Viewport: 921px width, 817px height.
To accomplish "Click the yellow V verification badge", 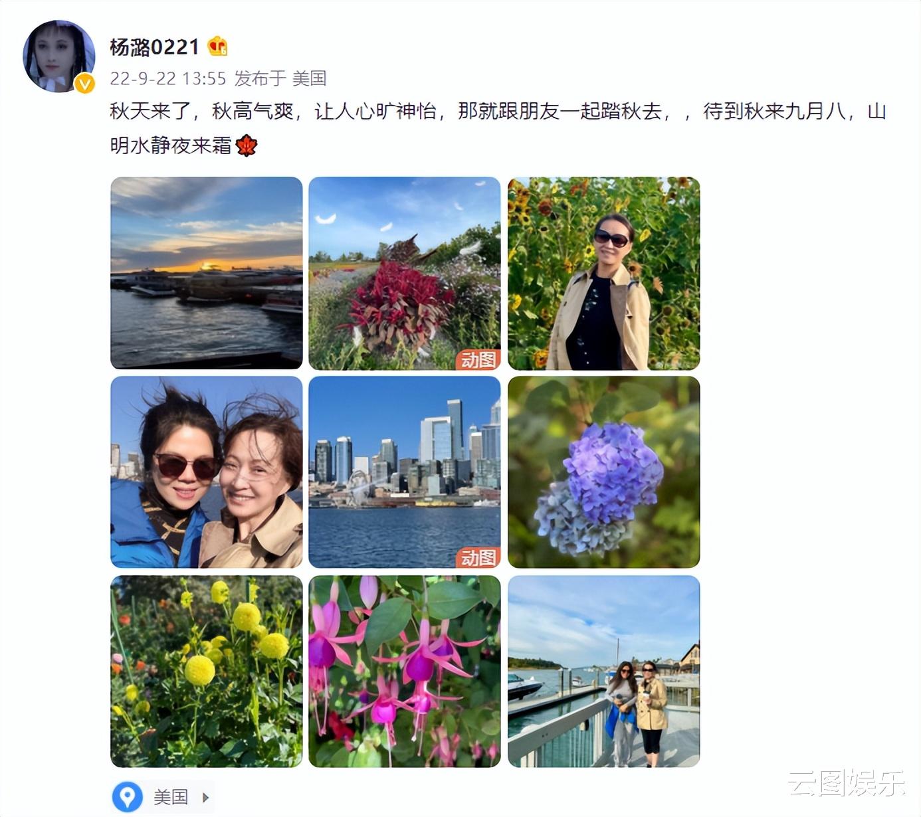I will 84,84.
